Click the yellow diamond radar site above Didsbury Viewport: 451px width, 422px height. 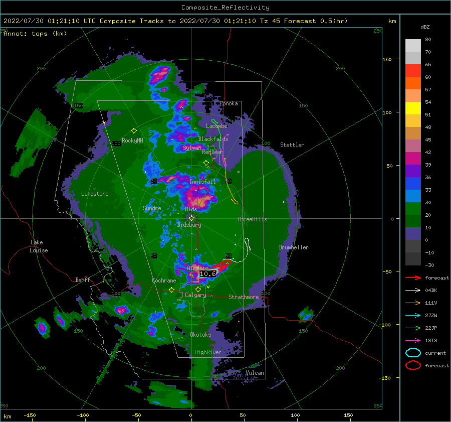tap(191, 218)
